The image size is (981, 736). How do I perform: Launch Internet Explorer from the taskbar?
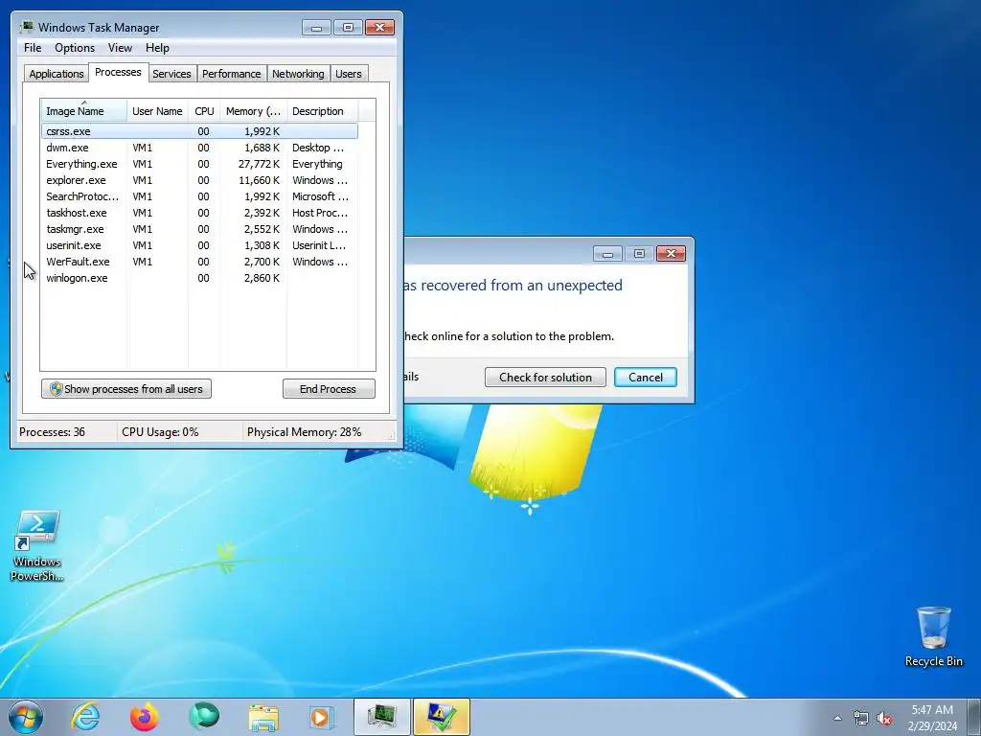point(85,717)
